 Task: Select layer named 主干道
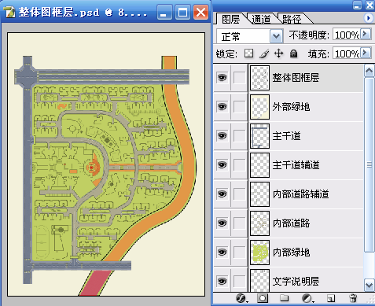click(x=286, y=136)
